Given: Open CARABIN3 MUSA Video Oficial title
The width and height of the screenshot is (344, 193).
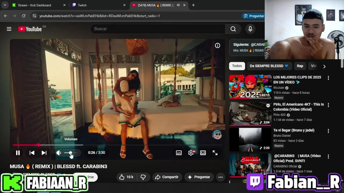Looking at the screenshot, I should click(x=297, y=158).
